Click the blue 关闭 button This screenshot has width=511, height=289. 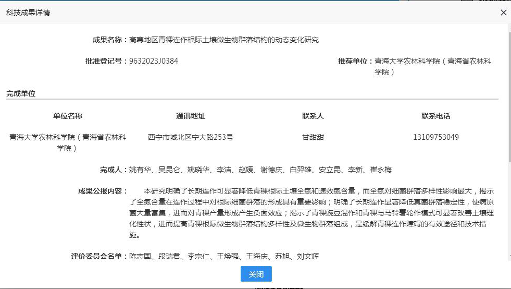[256, 274]
